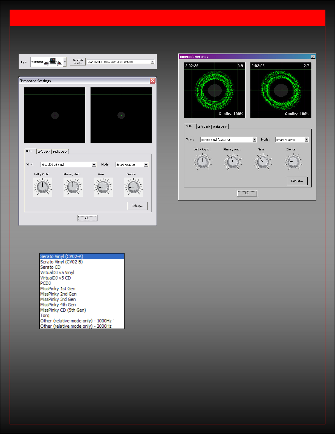Open the Timecode Config button

[x=78, y=62]
